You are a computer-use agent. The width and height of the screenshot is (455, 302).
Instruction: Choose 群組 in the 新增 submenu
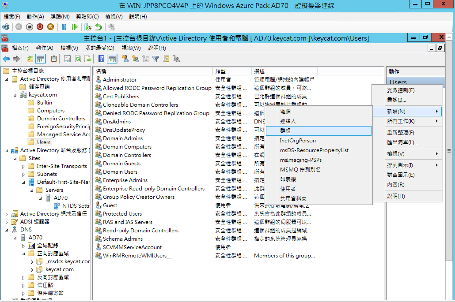318,131
